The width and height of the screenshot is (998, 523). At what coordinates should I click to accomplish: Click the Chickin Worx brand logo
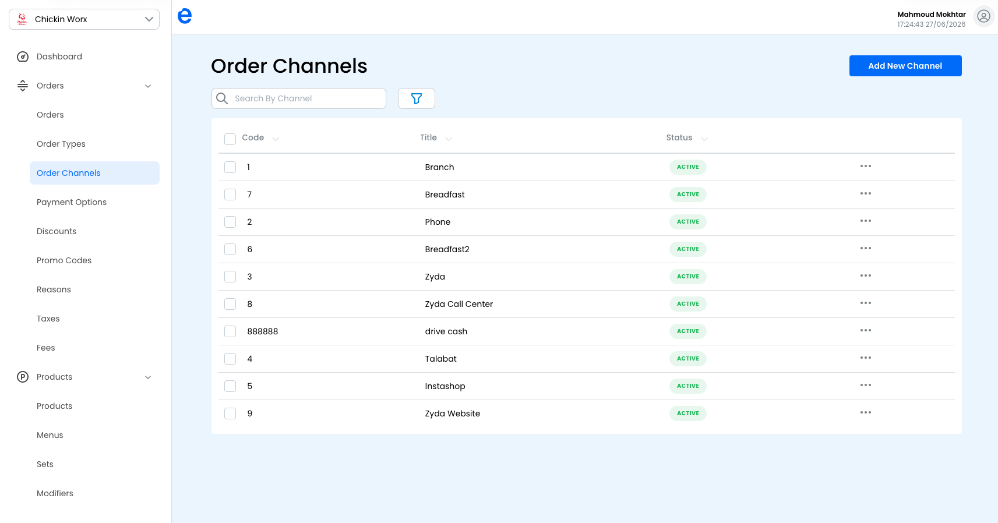coord(22,19)
